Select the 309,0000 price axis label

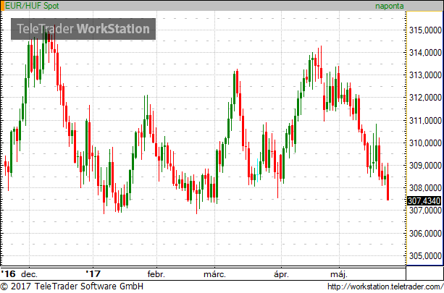425,165
